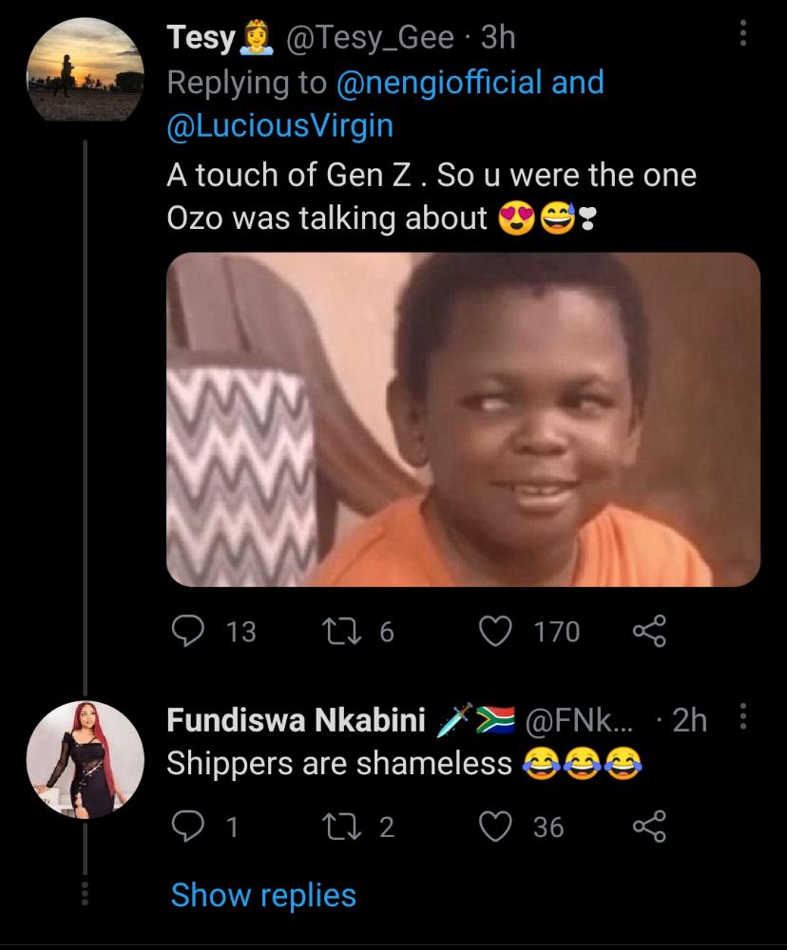Share Tesy's tweet using share icon
Image resolution: width=787 pixels, height=950 pixels.
tap(648, 631)
